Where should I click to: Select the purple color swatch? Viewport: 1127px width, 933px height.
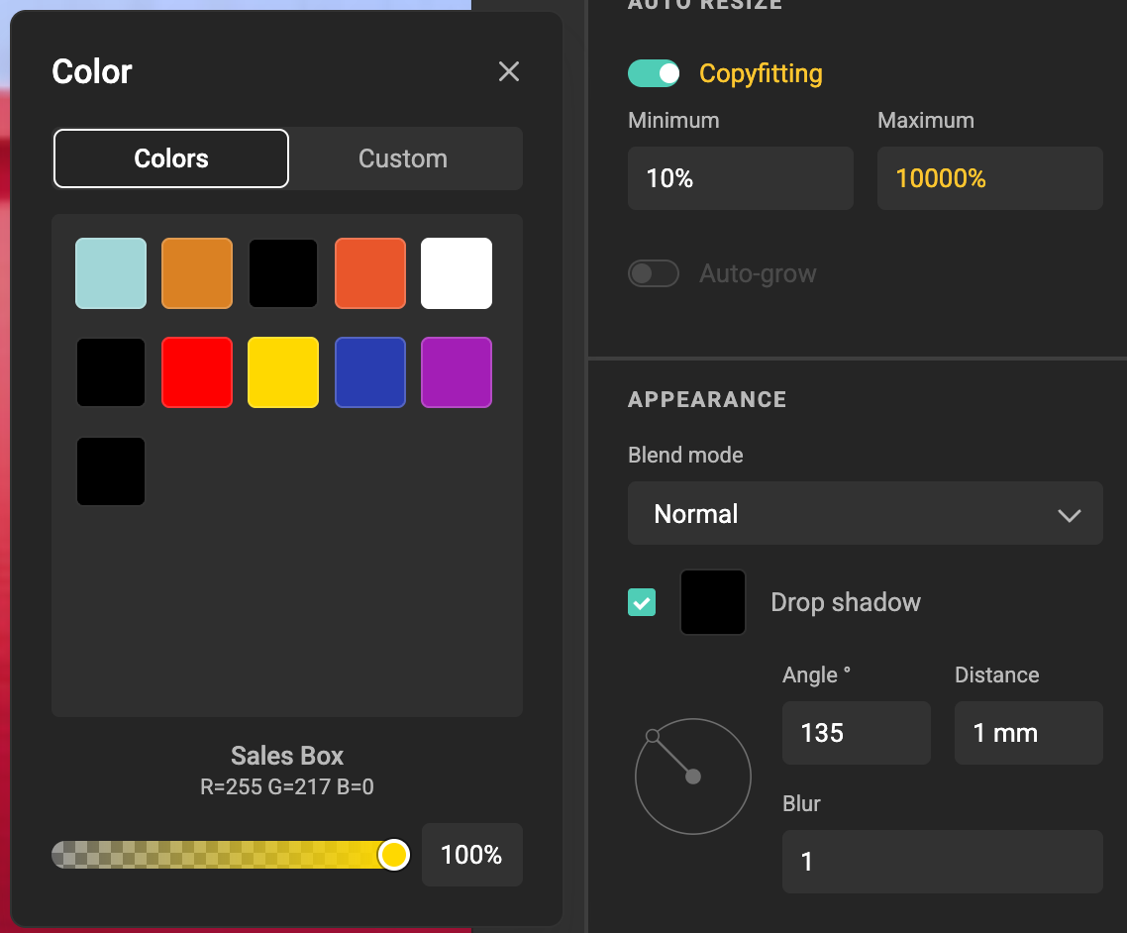click(x=457, y=371)
